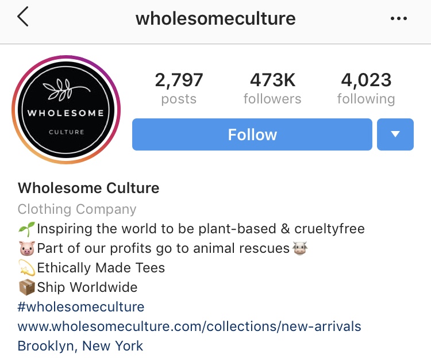Tap the pig face emoji in bio
Viewport: 431px width, 358px height.
click(27, 248)
